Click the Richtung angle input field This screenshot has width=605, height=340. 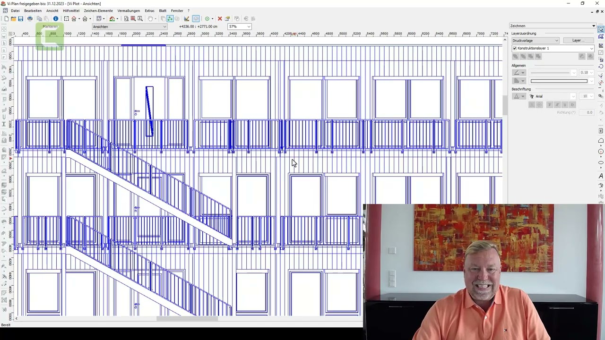pos(587,112)
